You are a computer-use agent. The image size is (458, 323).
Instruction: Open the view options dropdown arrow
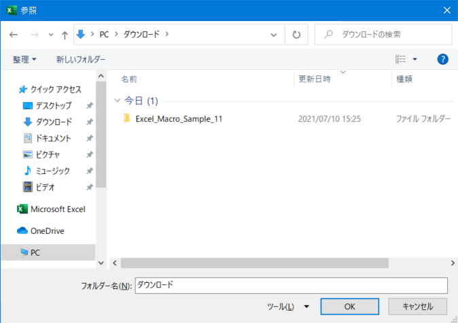[415, 59]
